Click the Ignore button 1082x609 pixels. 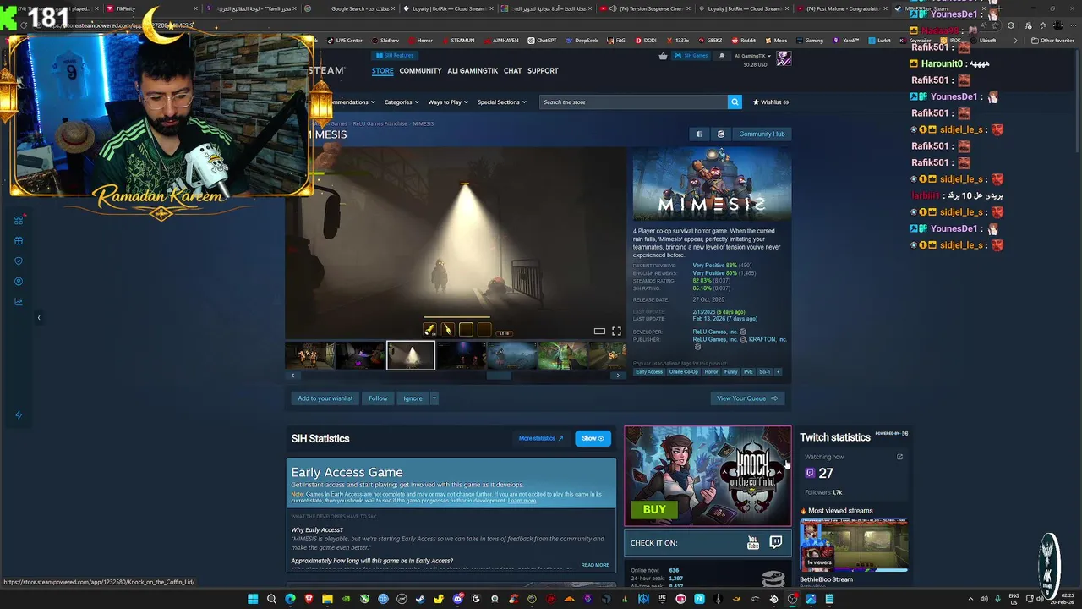[x=413, y=398]
